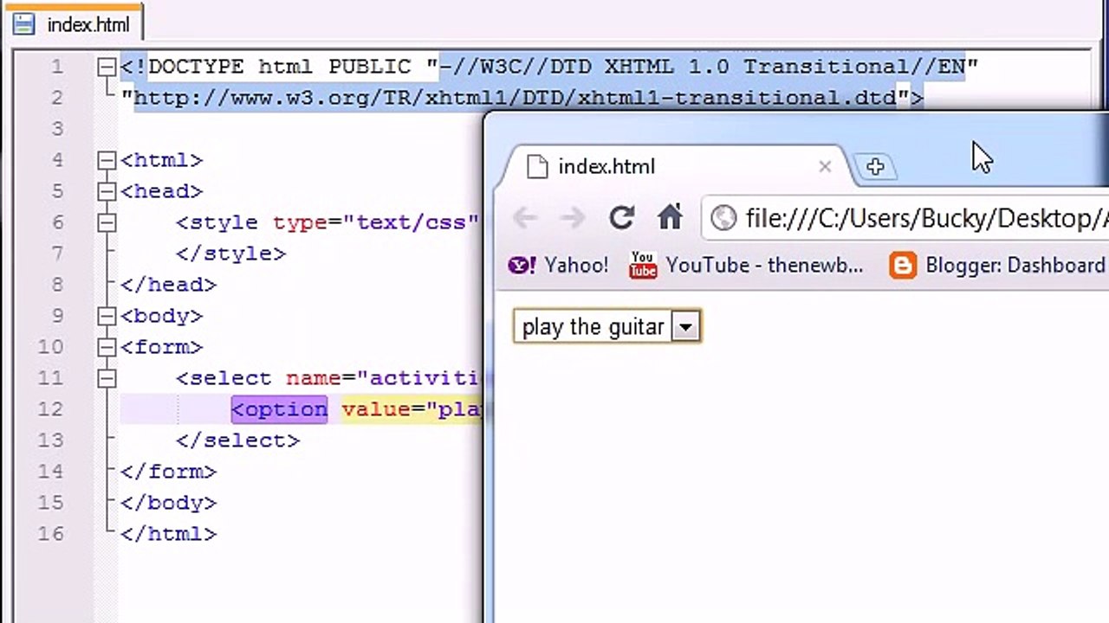Select the index.html editor tab
1109x623 pixels.
[x=75, y=22]
